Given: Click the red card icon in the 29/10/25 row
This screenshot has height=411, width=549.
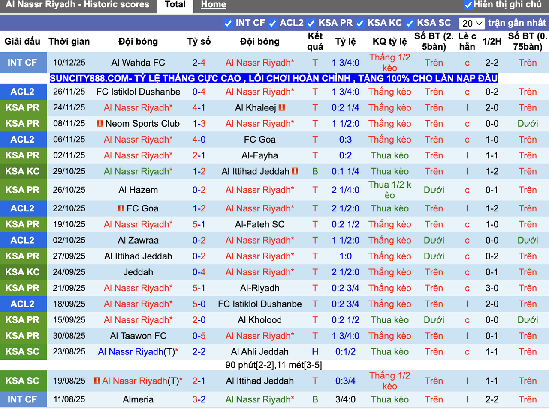Looking at the screenshot, I should (x=295, y=171).
